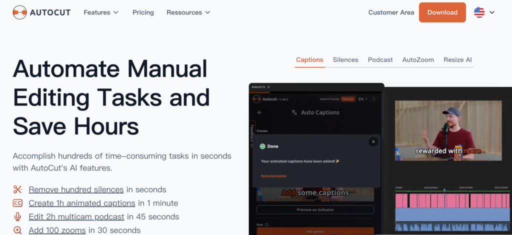This screenshot has width=512, height=235.
Task: Open the Pricing page
Action: 143,12
